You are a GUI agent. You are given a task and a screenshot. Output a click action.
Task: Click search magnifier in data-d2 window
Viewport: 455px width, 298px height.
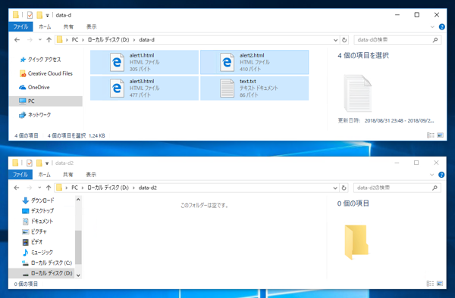tap(435, 188)
